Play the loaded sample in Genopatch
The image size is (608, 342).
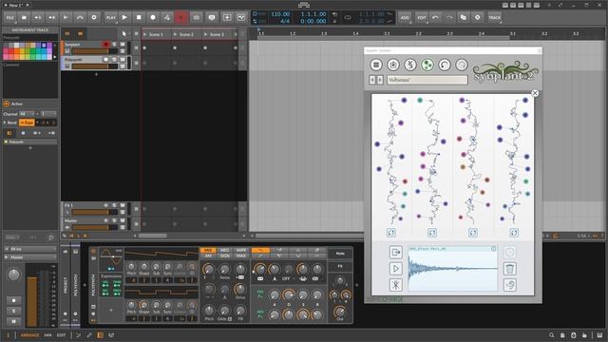395,268
